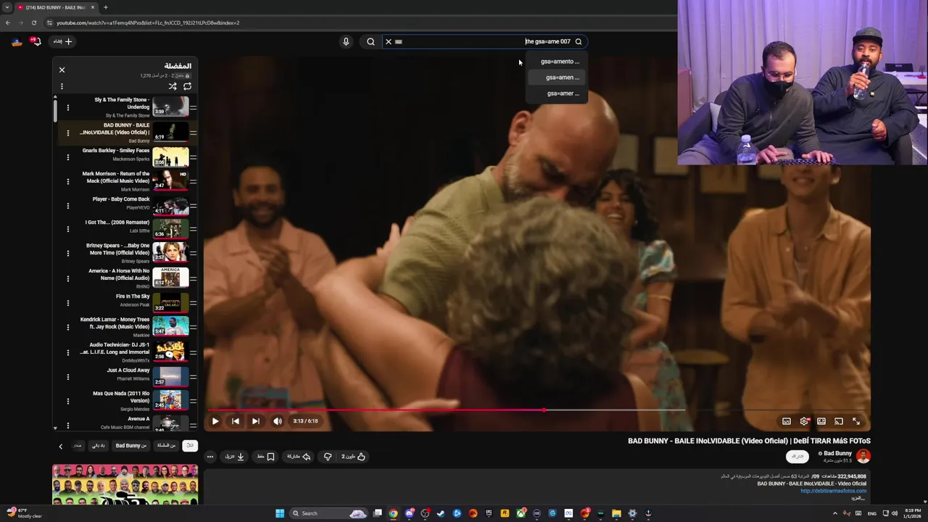Switch to theater mode

[x=821, y=421]
